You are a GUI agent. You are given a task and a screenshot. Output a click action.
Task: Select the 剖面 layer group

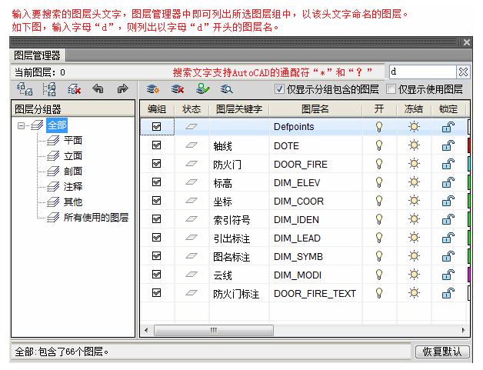tap(73, 172)
